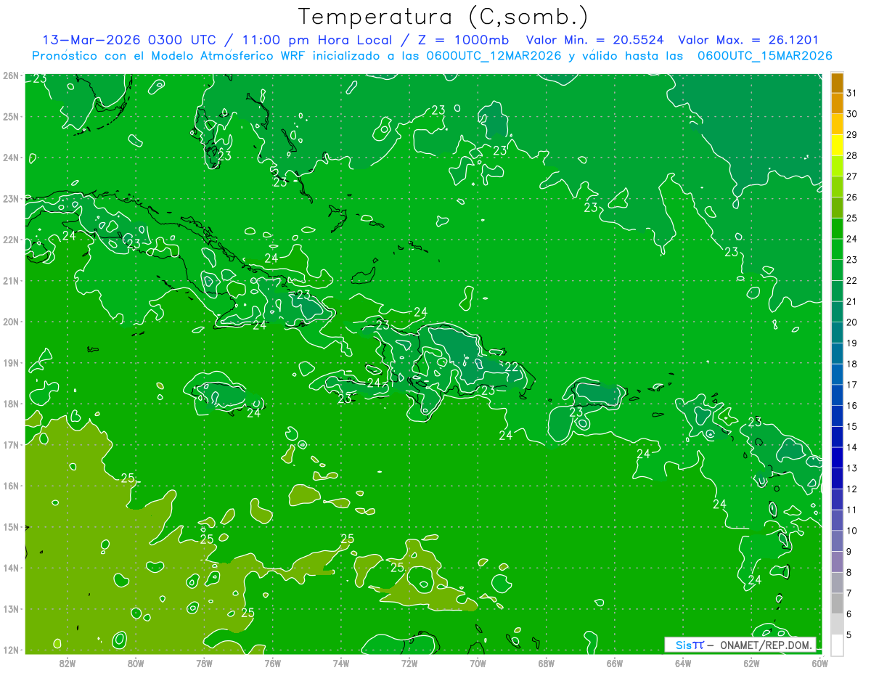Viewport: 871px width, 673px height.
Task: Click the 23N latitude axis label
Action: click(10, 198)
